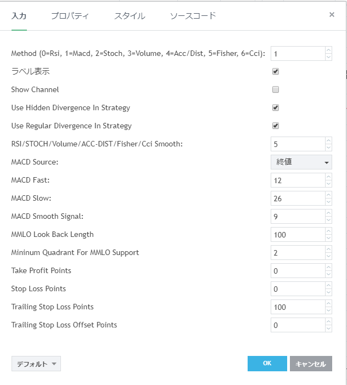The height and width of the screenshot is (385, 347).
Task: Switch to the スタイル tab
Action: point(130,16)
